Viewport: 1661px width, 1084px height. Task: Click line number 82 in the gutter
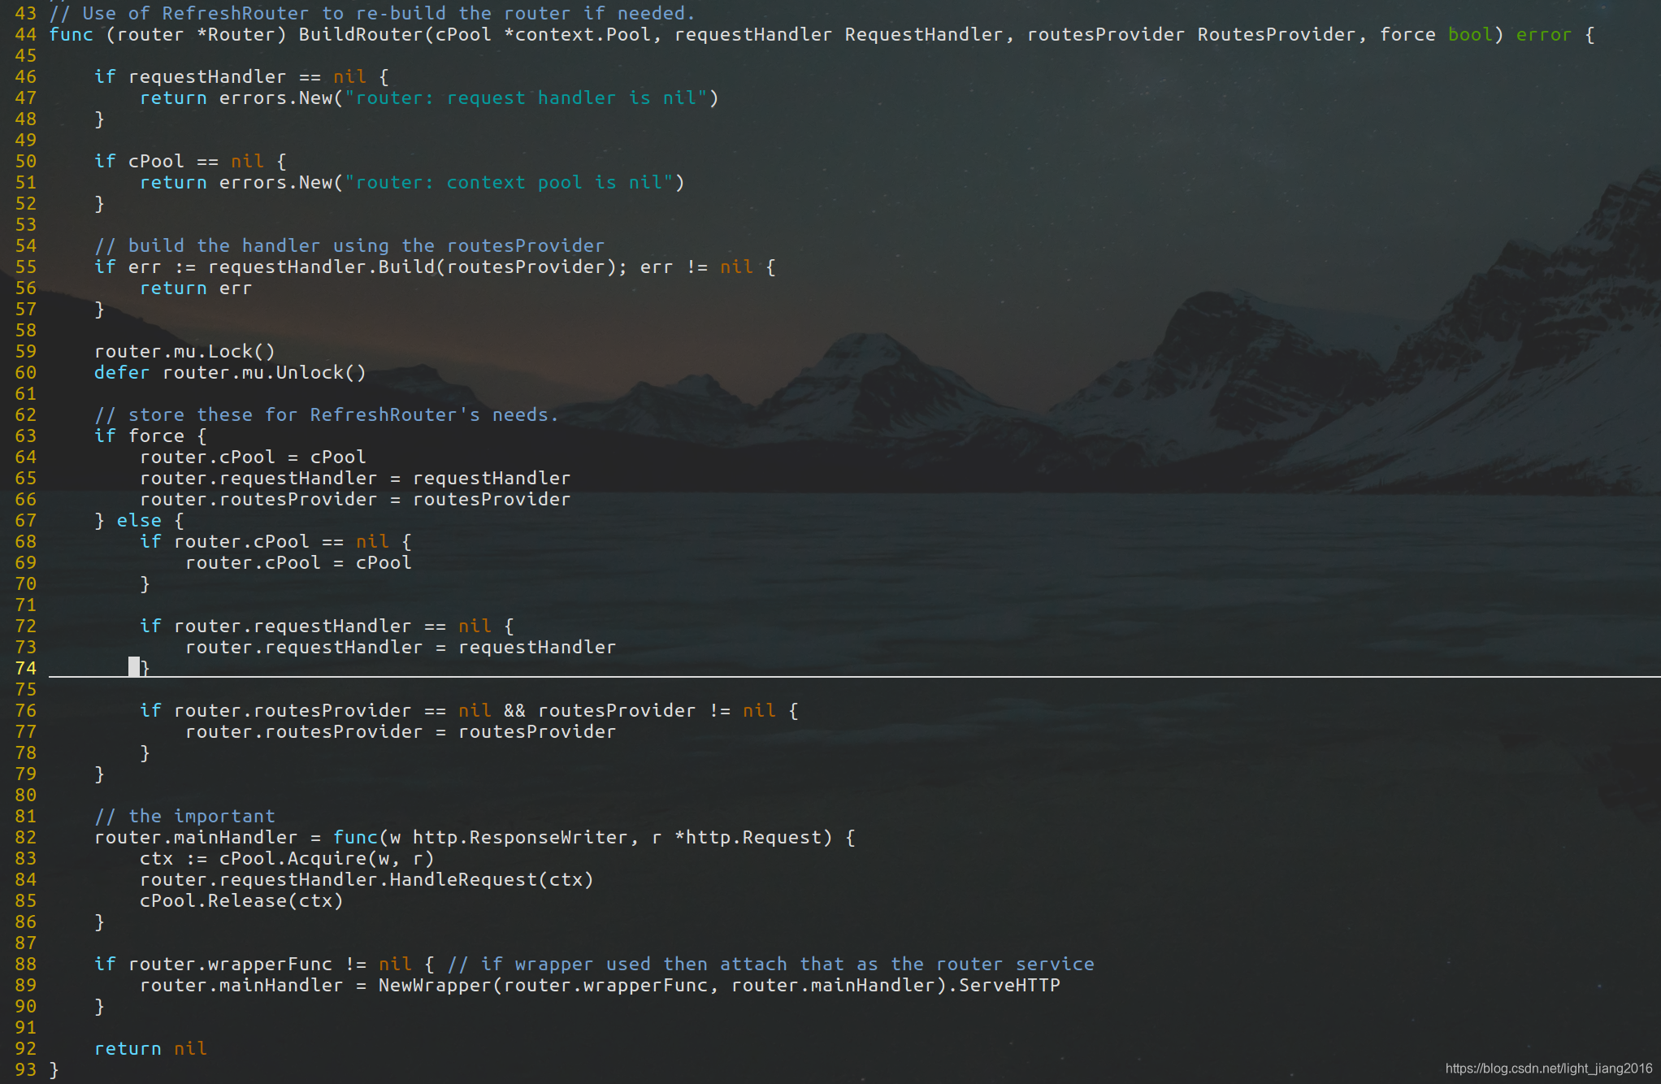(25, 838)
